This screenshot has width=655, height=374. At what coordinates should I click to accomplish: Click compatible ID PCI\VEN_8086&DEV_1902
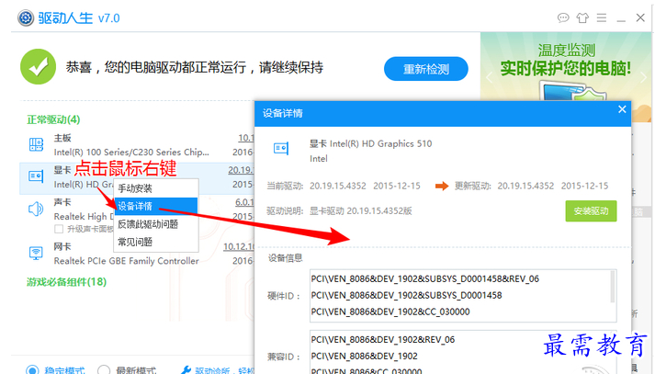pos(365,356)
